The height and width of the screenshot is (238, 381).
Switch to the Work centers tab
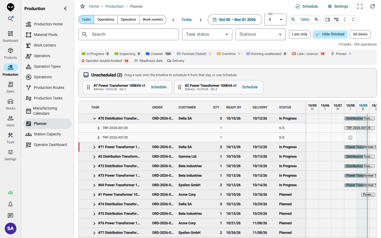153,20
